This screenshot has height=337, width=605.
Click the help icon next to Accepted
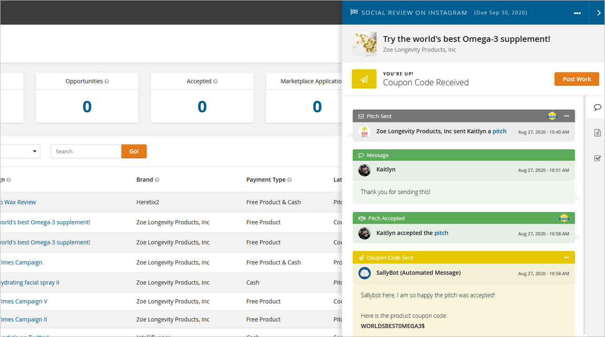point(215,81)
